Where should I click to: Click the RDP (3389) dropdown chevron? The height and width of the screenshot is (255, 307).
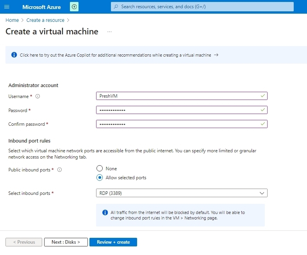262,193
